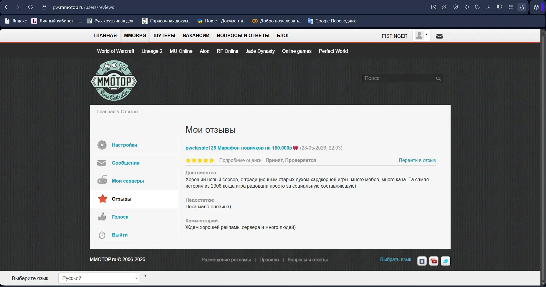Go to RF Online section
Screen dimensions: 546x287
(228, 51)
